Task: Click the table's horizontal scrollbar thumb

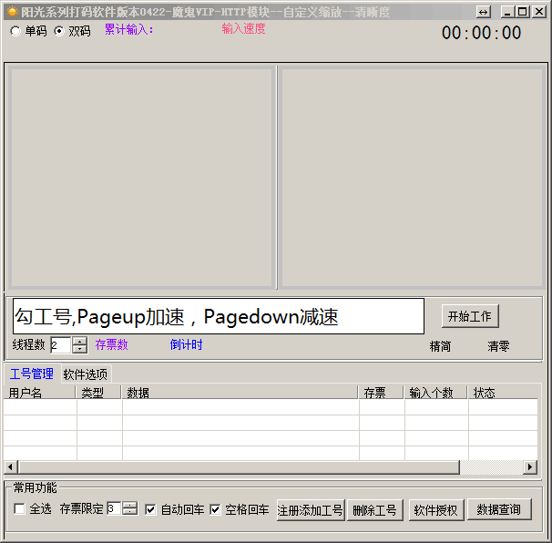Action: [239, 467]
